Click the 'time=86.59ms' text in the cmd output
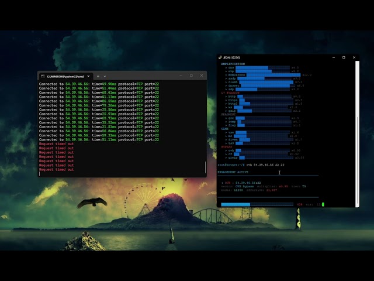Image resolution: width=374 pixels, height=281 pixels. pos(104,101)
